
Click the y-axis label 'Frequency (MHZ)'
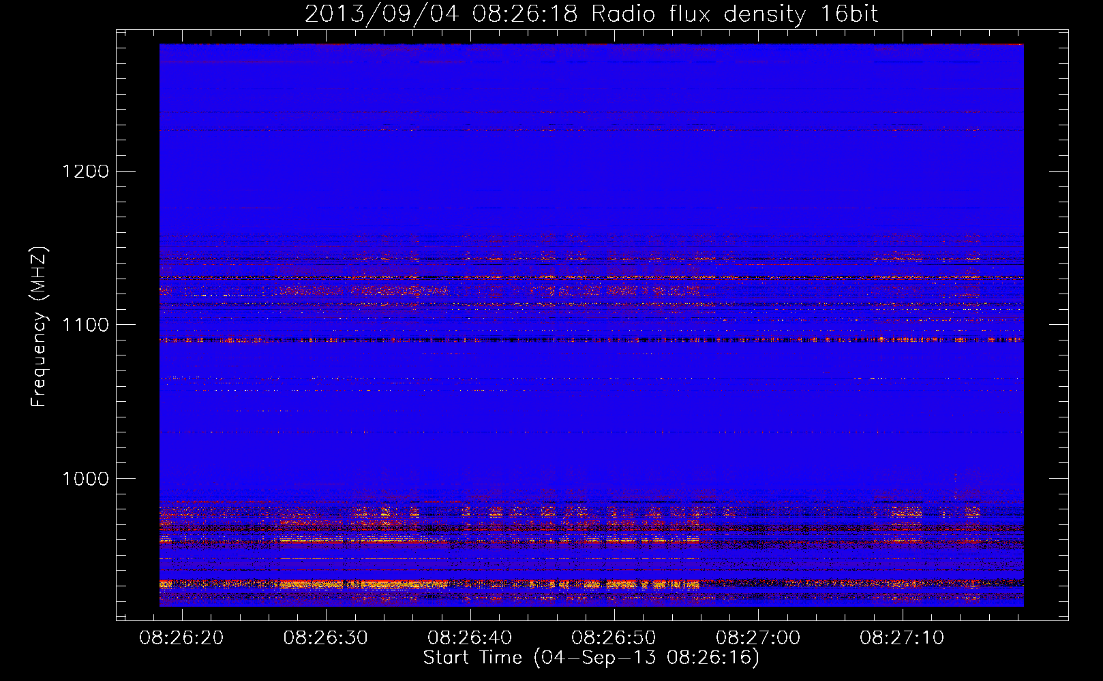point(39,327)
